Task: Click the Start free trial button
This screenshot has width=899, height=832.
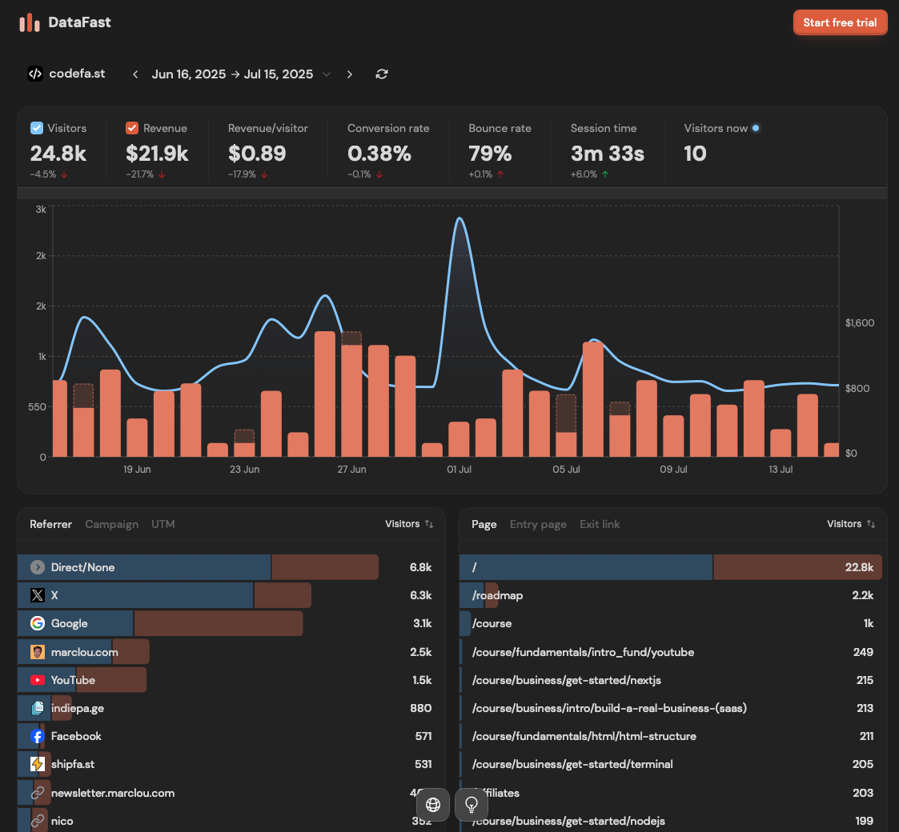Action: 840,22
